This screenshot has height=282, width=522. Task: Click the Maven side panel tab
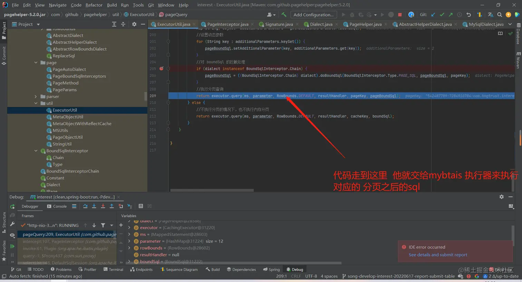(x=518, y=60)
